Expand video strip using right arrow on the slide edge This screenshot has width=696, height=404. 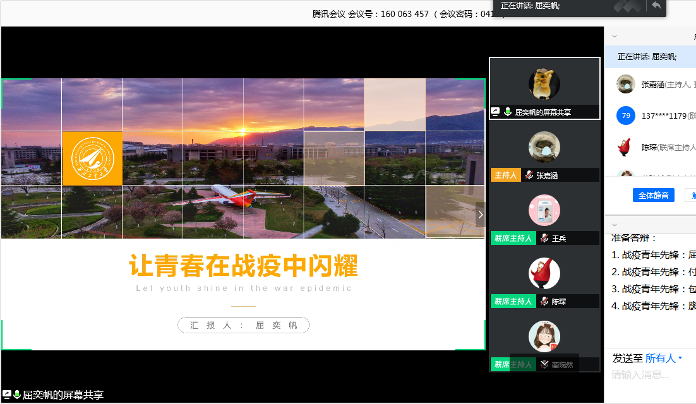(480, 215)
